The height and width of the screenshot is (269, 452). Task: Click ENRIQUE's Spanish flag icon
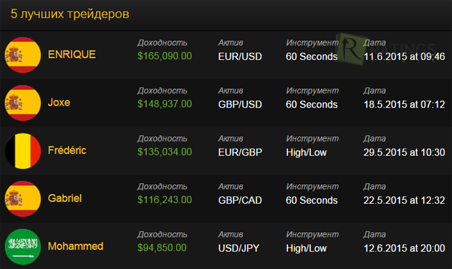point(23,55)
